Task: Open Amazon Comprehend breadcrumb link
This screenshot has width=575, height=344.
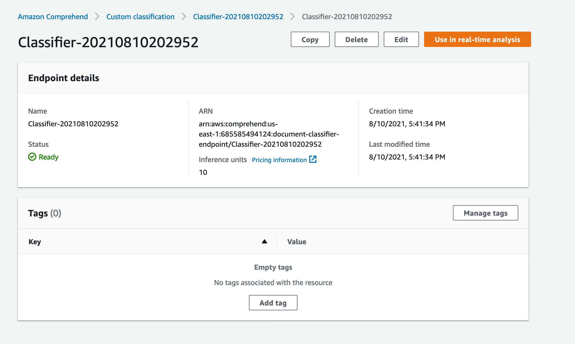Action: pos(53,17)
